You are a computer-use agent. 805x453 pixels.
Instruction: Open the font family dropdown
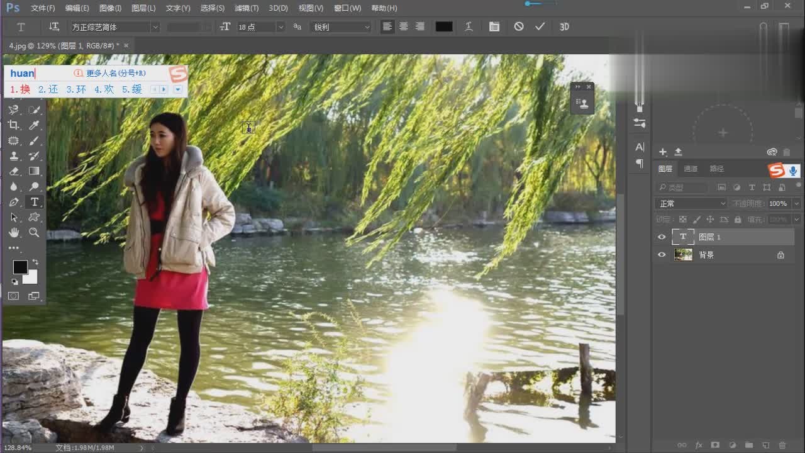(155, 27)
